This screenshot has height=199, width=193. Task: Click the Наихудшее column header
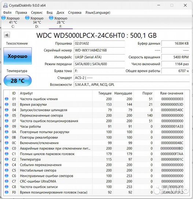pos(123,93)
